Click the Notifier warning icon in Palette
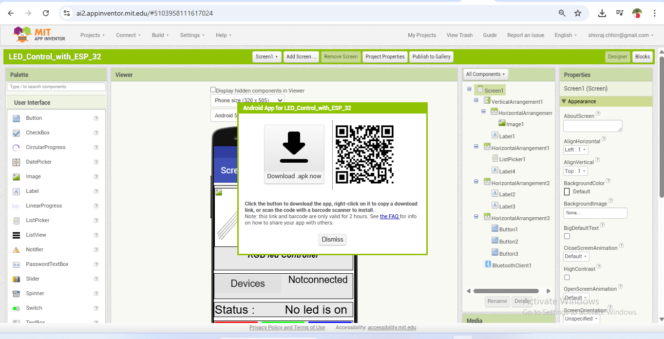 [17, 250]
